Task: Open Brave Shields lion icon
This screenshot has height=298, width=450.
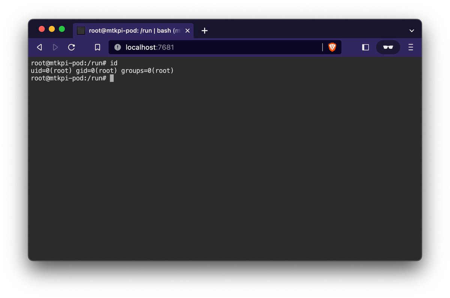Action: coord(332,47)
